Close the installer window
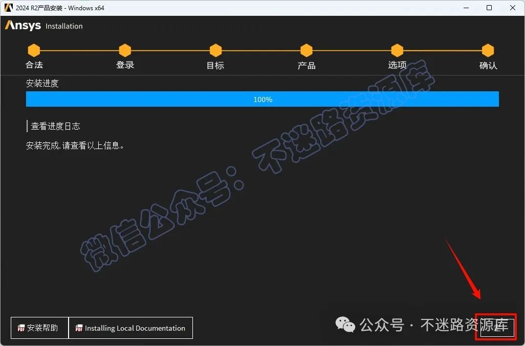Screen dimensions: 525x346 (512, 8)
